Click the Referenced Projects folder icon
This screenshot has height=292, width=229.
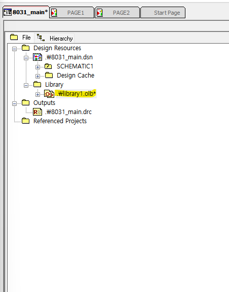click(x=25, y=121)
